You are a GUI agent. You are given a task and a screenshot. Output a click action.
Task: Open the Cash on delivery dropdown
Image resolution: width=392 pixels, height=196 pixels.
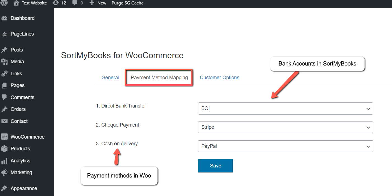click(285, 146)
